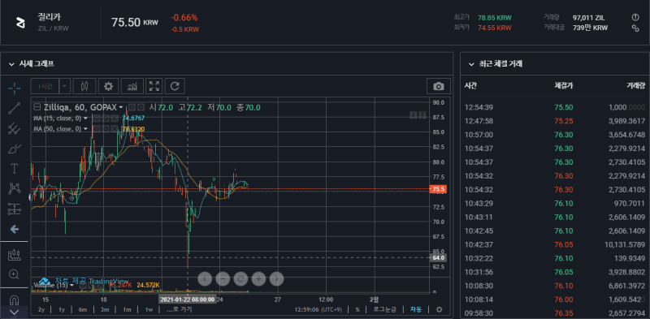
Task: Toggle percent scale on price axis
Action: pos(357,309)
